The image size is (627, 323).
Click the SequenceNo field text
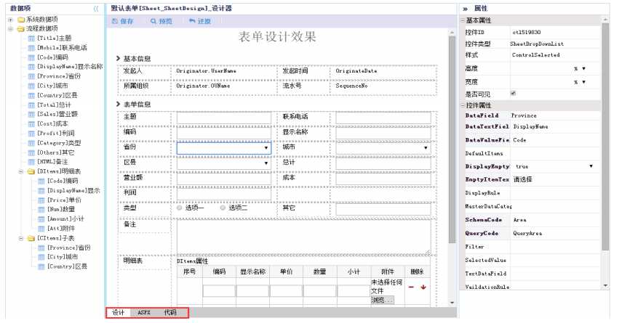tap(351, 86)
